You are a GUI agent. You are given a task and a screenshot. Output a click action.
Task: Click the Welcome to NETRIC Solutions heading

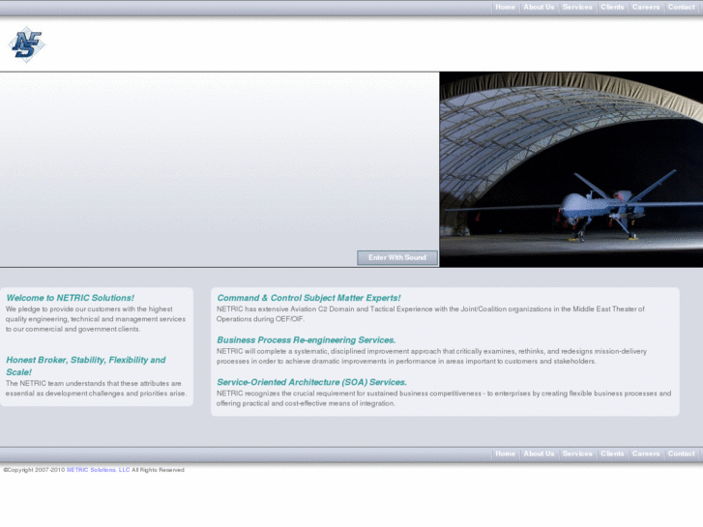[x=70, y=298]
